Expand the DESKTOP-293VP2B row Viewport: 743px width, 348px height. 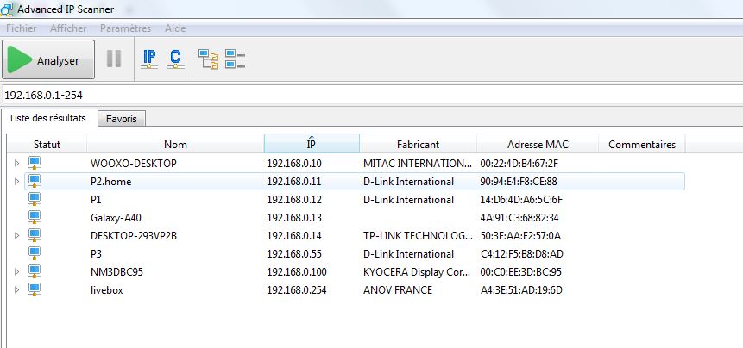pos(16,235)
